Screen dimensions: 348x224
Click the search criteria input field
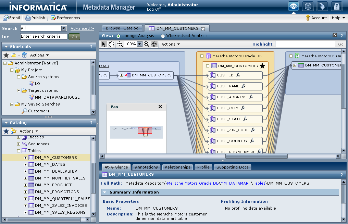point(43,36)
